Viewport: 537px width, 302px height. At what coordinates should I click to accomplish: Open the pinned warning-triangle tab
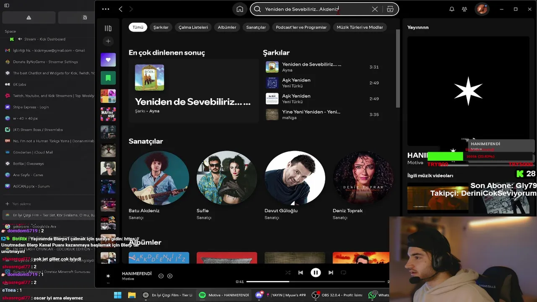click(29, 18)
